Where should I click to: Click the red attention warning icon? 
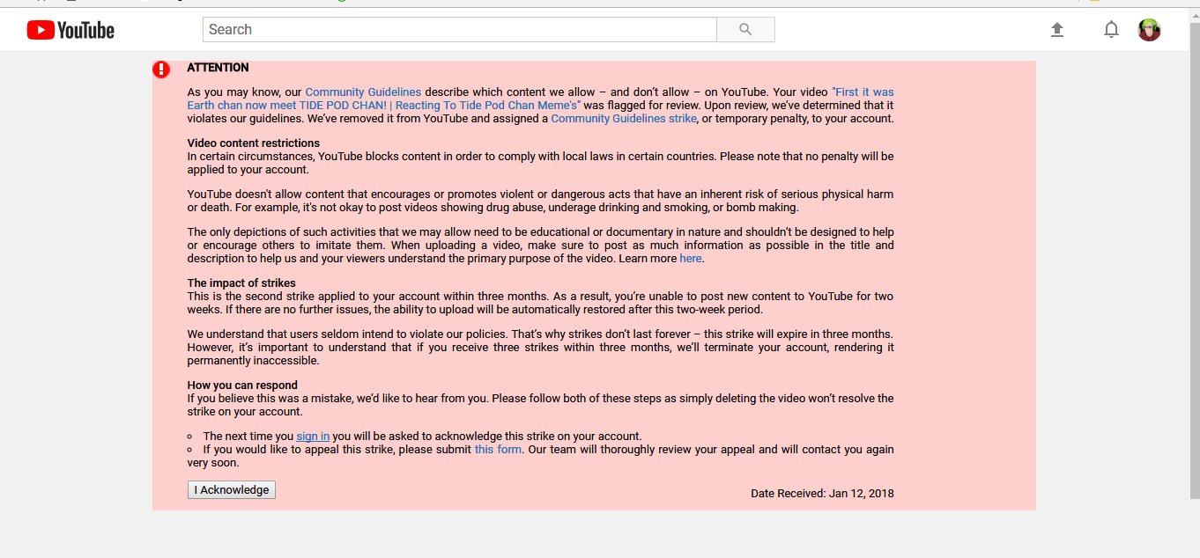coord(161,69)
